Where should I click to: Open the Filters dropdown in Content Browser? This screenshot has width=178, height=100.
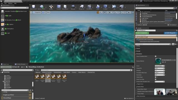click(37, 70)
